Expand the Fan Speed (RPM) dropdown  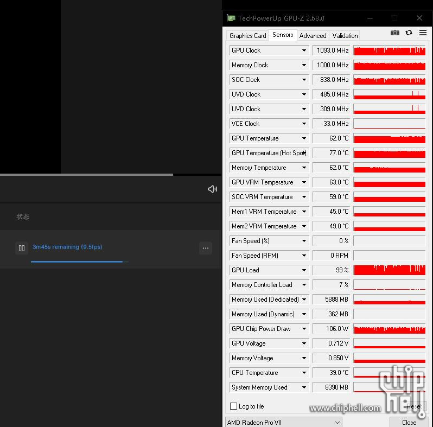tap(304, 255)
